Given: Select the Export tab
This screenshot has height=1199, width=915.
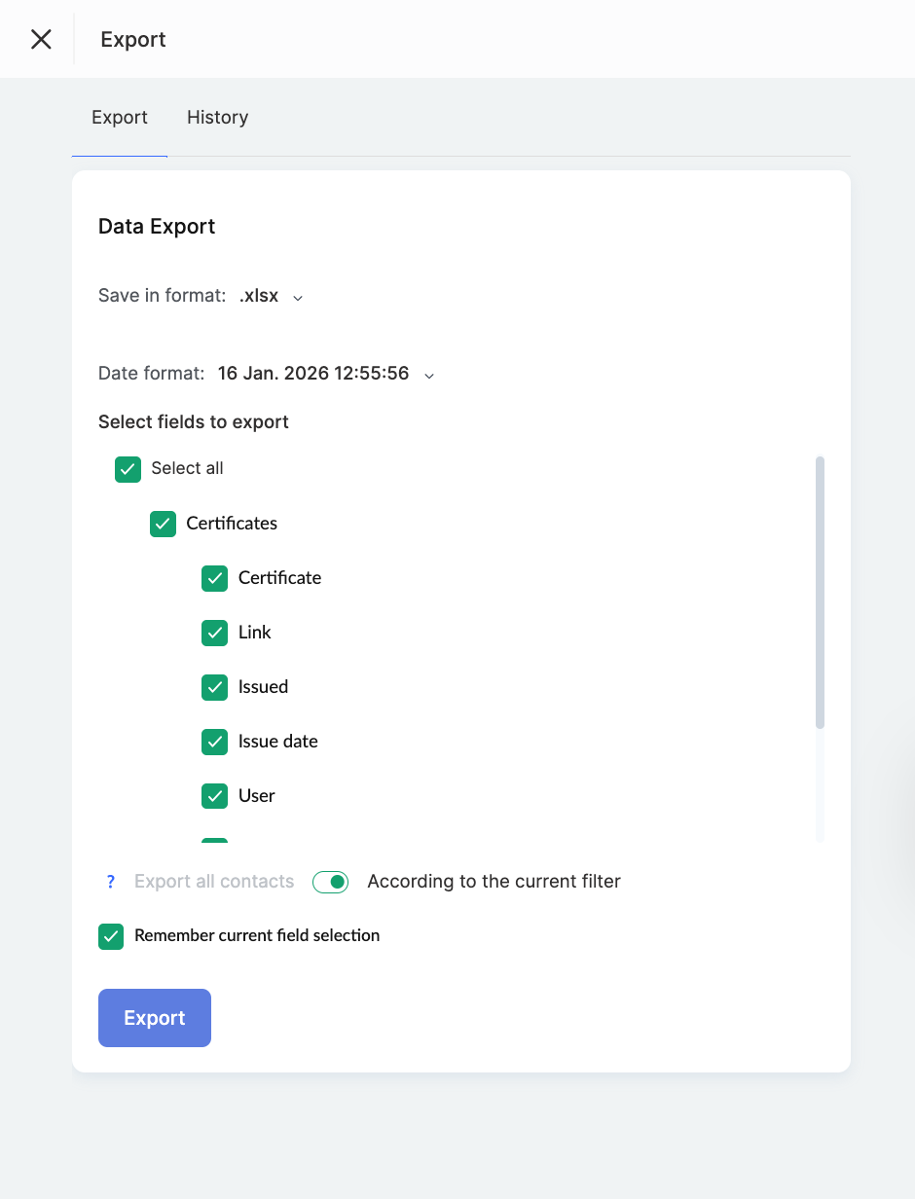Looking at the screenshot, I should click(x=120, y=118).
